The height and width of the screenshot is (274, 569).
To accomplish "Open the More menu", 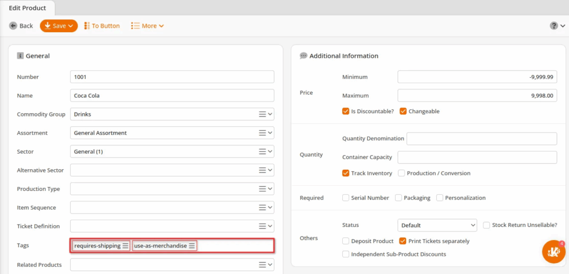I will pyautogui.click(x=147, y=26).
